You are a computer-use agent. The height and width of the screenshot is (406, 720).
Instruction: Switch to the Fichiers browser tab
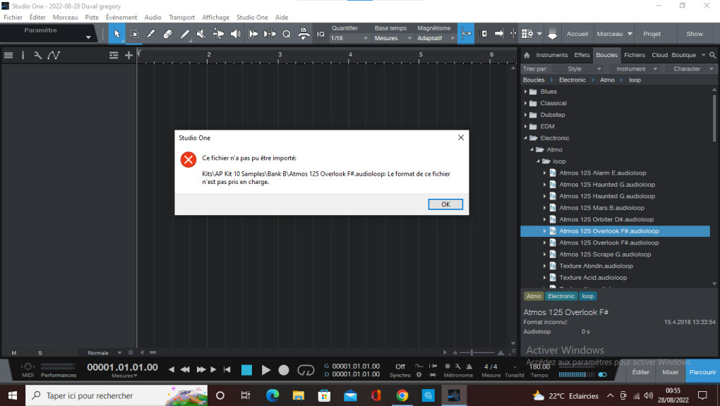(634, 55)
